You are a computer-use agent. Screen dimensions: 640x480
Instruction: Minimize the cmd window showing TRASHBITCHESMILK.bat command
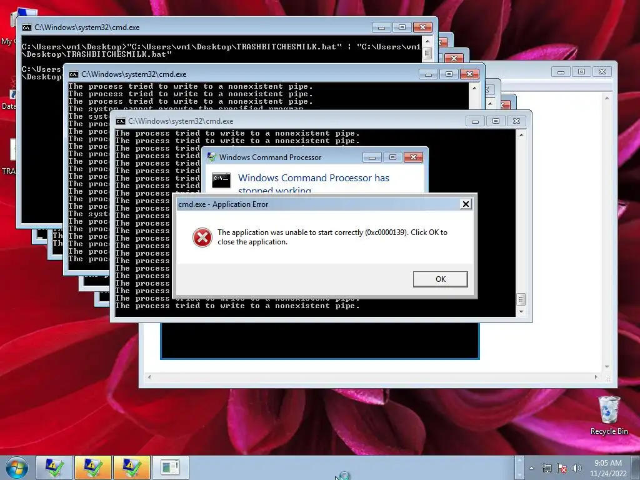click(x=382, y=27)
